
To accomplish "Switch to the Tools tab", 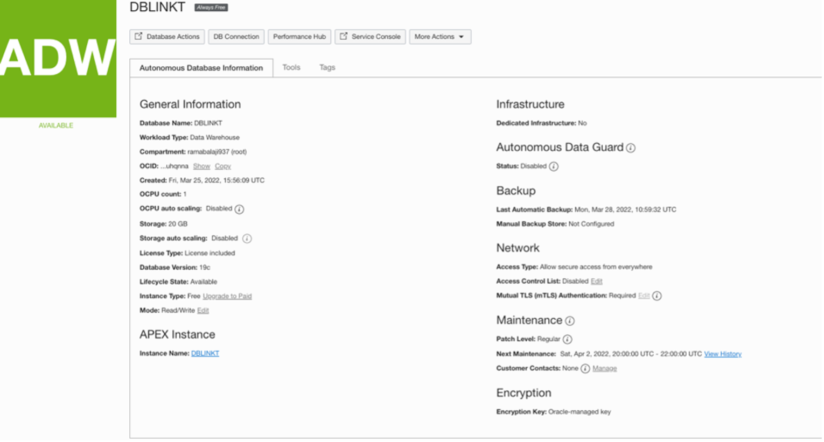I will [x=291, y=67].
